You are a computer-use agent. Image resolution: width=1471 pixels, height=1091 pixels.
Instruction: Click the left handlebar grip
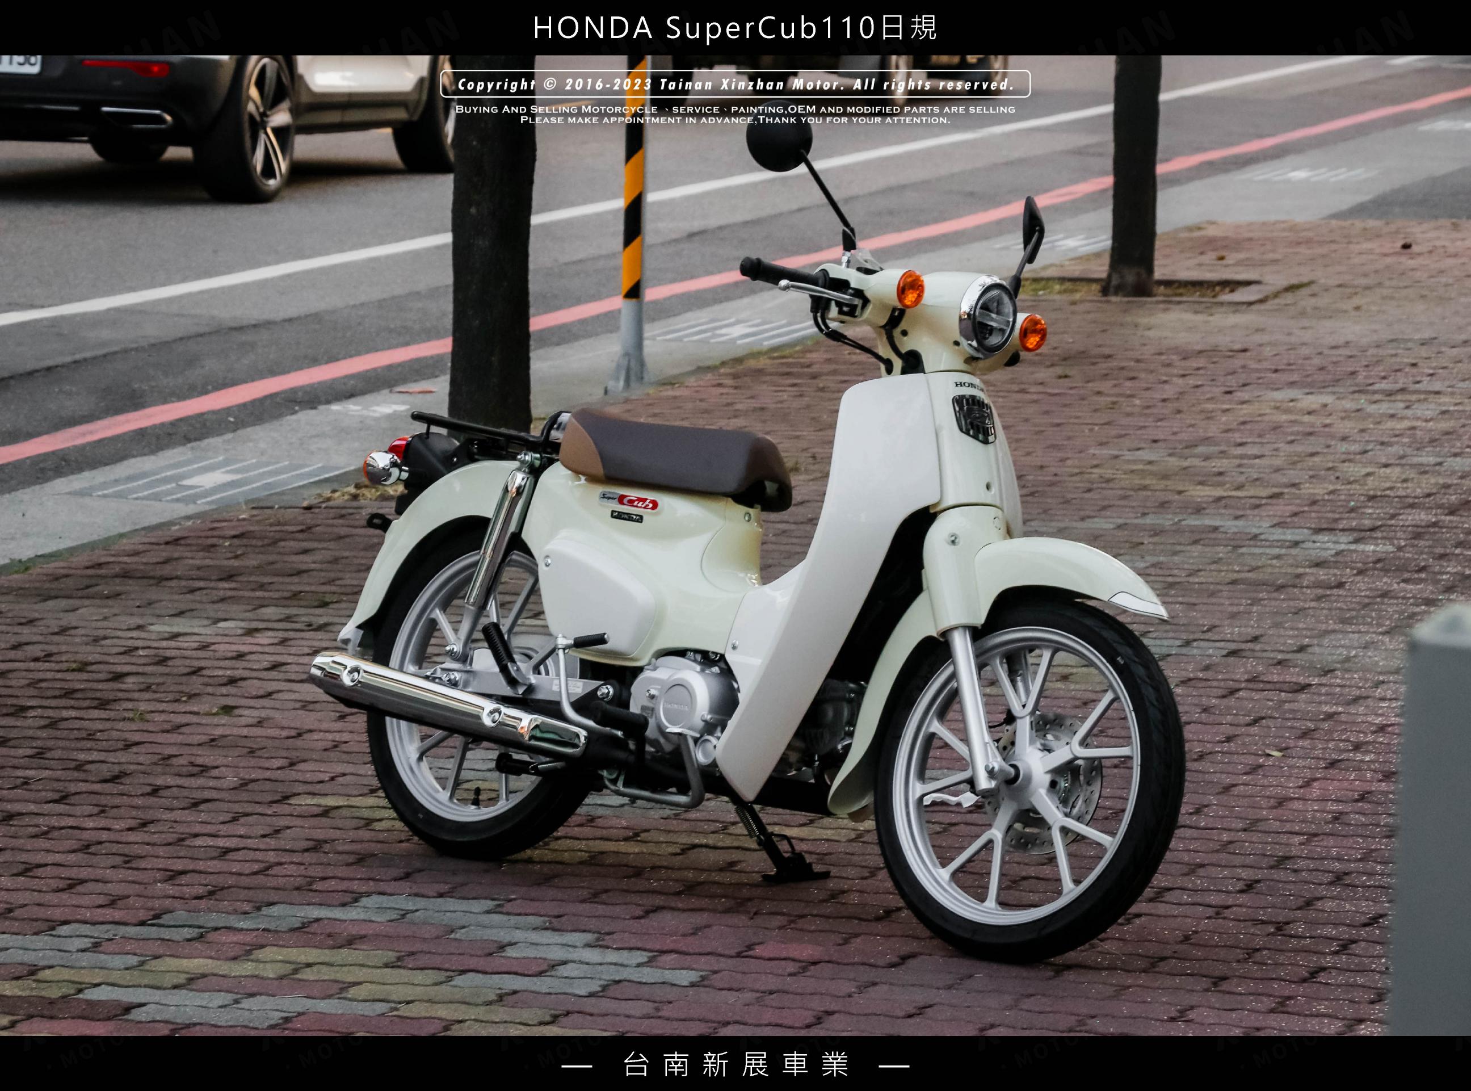tap(766, 270)
